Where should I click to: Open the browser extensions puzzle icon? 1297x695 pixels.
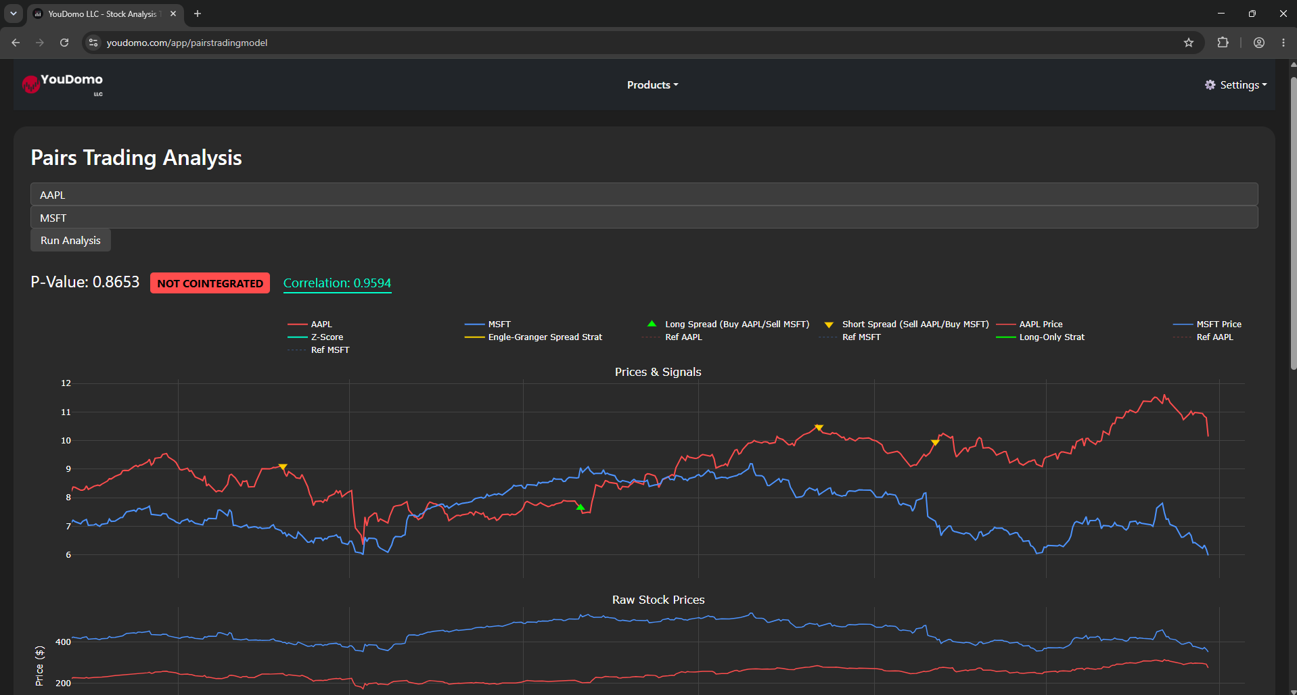click(x=1223, y=43)
